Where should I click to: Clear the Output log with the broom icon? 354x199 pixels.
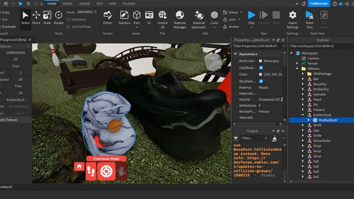point(274,138)
